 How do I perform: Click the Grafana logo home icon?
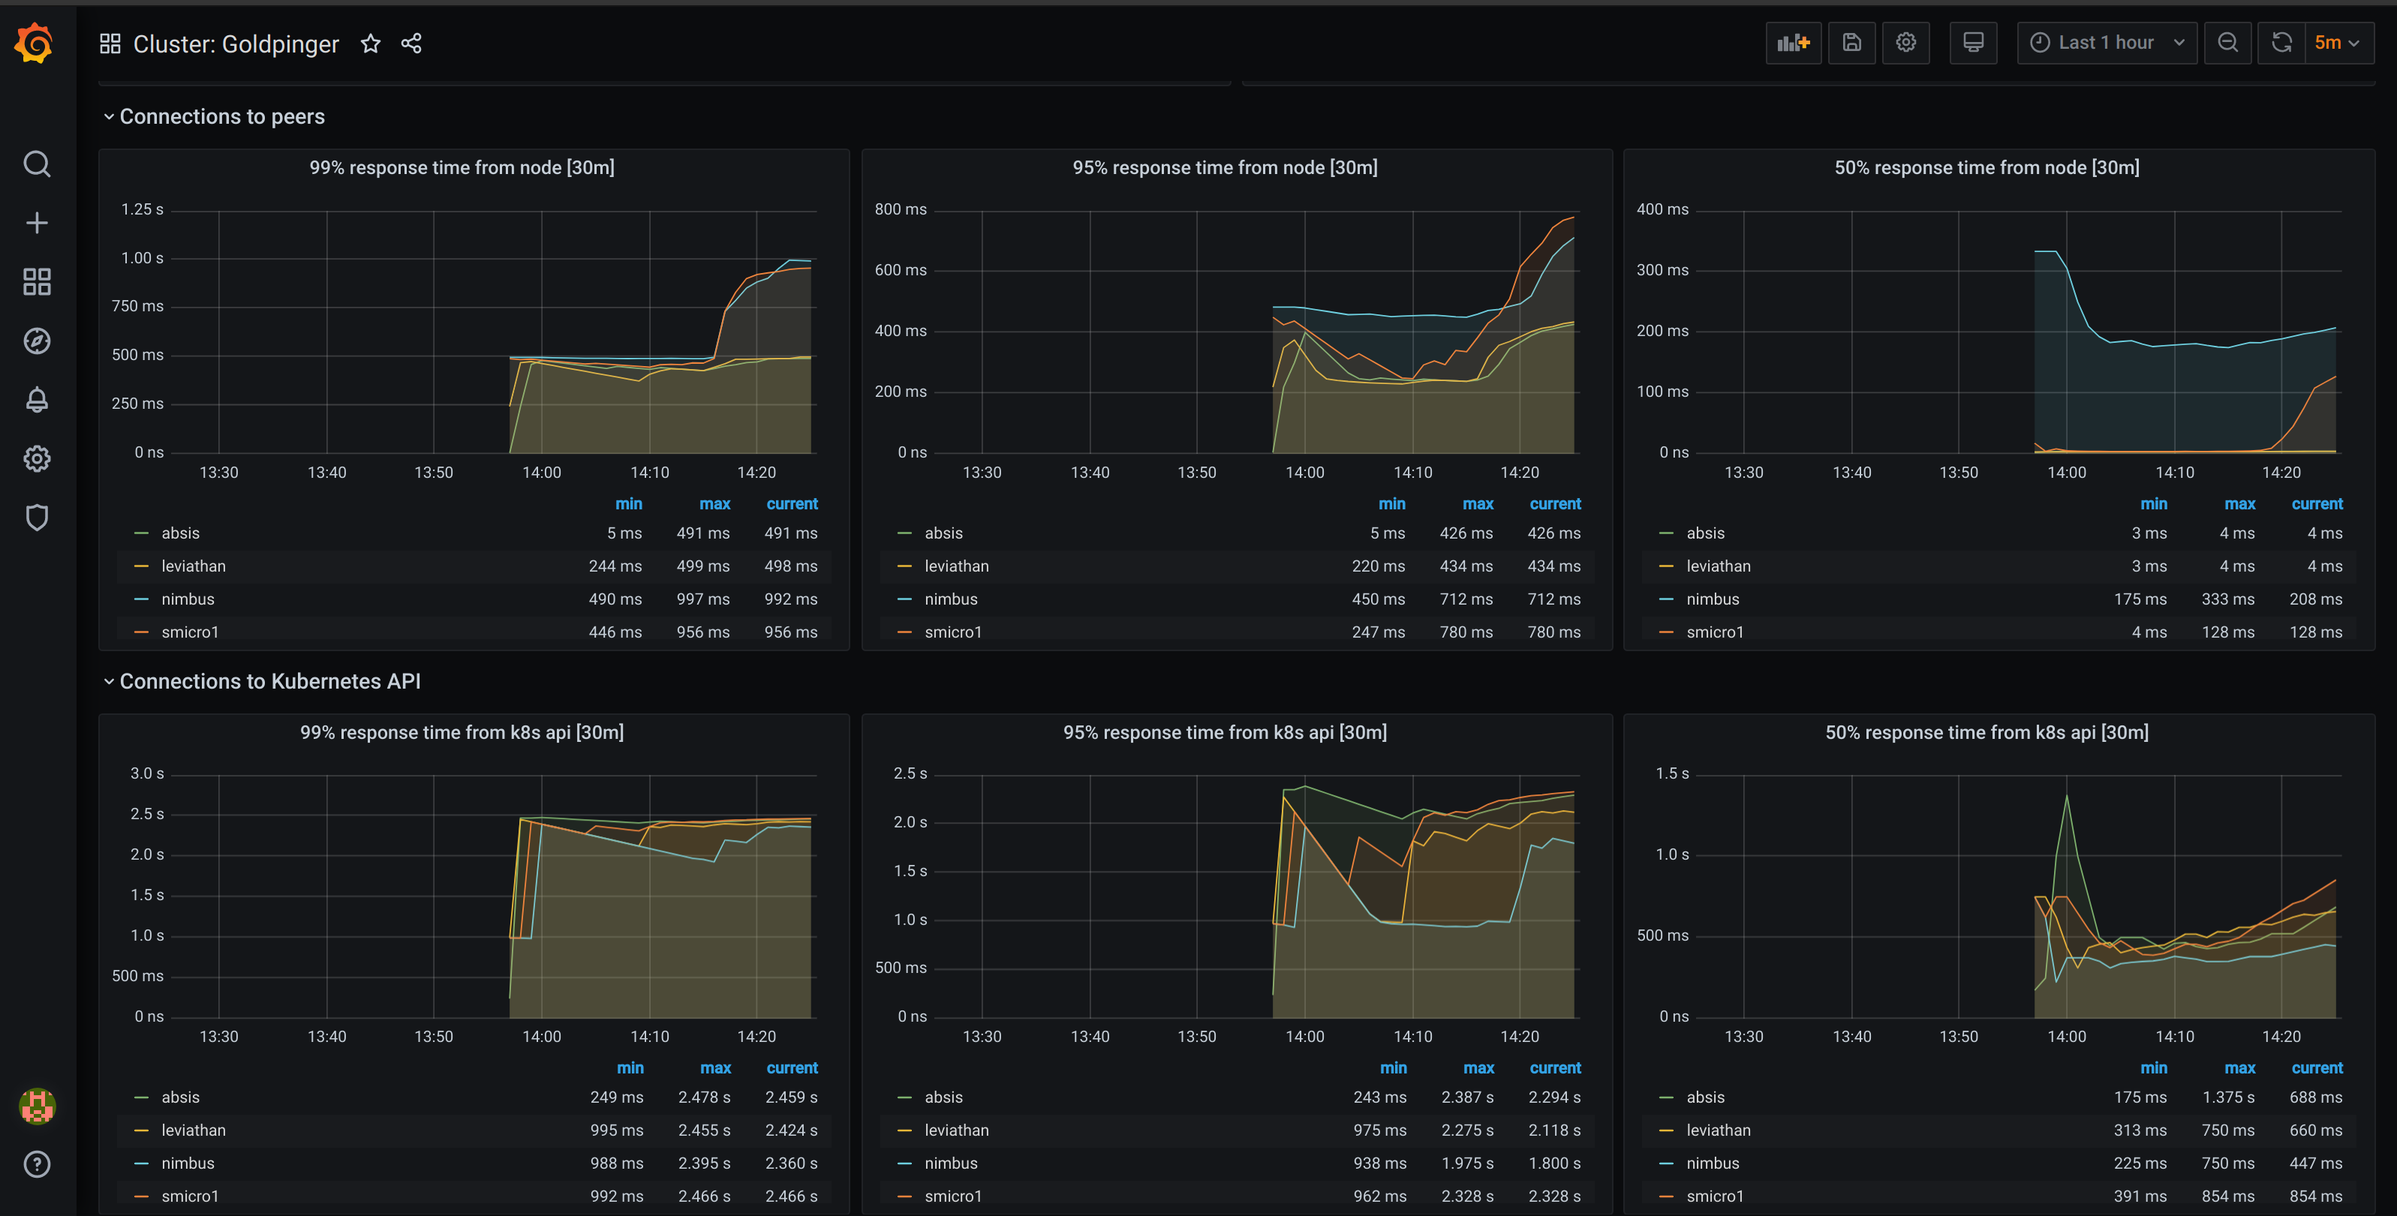(x=35, y=43)
